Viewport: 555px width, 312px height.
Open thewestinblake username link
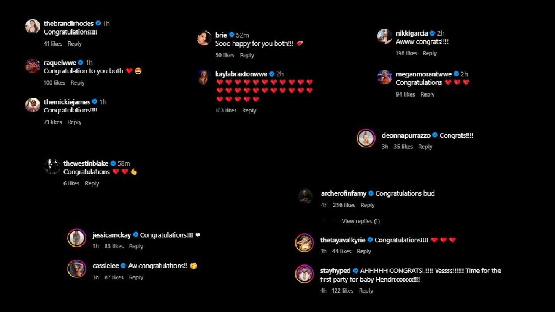[x=86, y=163]
